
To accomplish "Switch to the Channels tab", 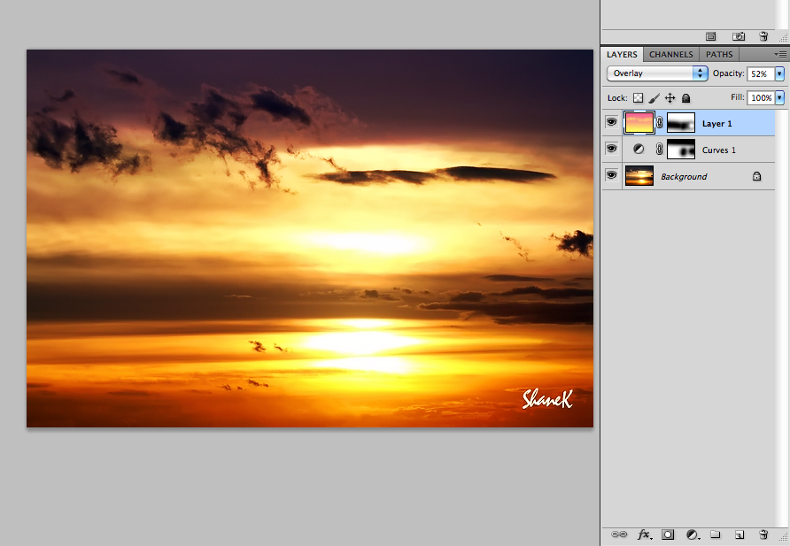I will [x=670, y=54].
